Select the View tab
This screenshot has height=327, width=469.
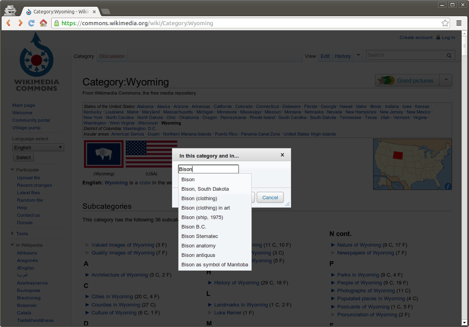point(310,56)
